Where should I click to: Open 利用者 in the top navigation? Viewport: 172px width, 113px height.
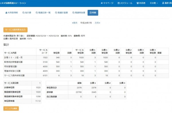click(x=141, y=3)
